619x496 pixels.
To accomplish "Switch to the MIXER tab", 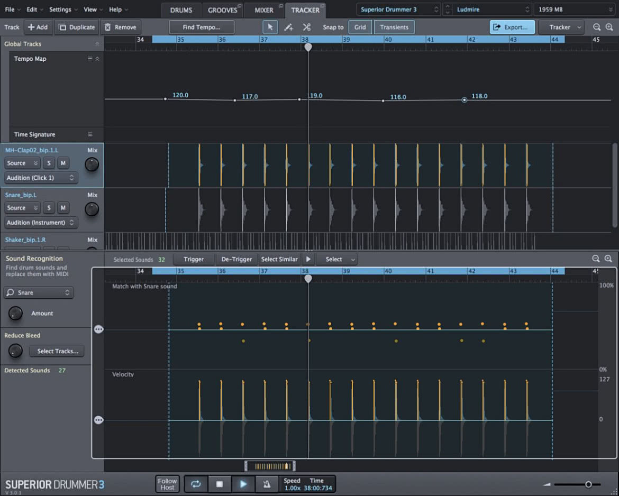I will pos(263,10).
